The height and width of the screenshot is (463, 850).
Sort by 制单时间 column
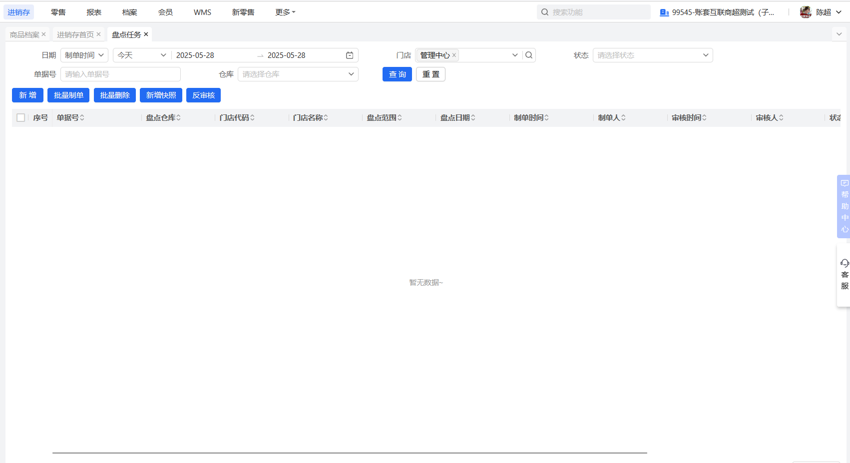(546, 118)
